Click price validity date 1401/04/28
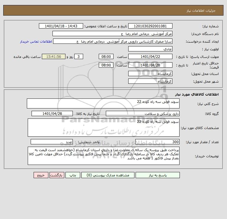The height and width of the screenshot is (219, 227). coord(150,65)
